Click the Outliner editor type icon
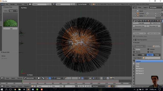163x91 pixels. pos(135,7)
